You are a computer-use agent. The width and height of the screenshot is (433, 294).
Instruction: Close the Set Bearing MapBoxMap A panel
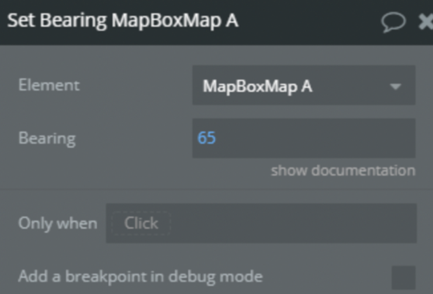coord(426,22)
